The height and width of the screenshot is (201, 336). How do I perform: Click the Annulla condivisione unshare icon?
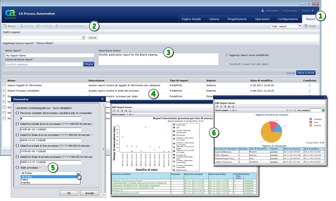click(57, 26)
